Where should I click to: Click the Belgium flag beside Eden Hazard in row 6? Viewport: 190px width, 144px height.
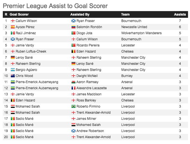(x=73, y=51)
